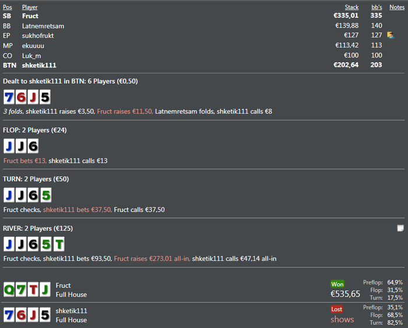
Task: Click Fruct's €535,65 winnings amount
Action: point(345,294)
